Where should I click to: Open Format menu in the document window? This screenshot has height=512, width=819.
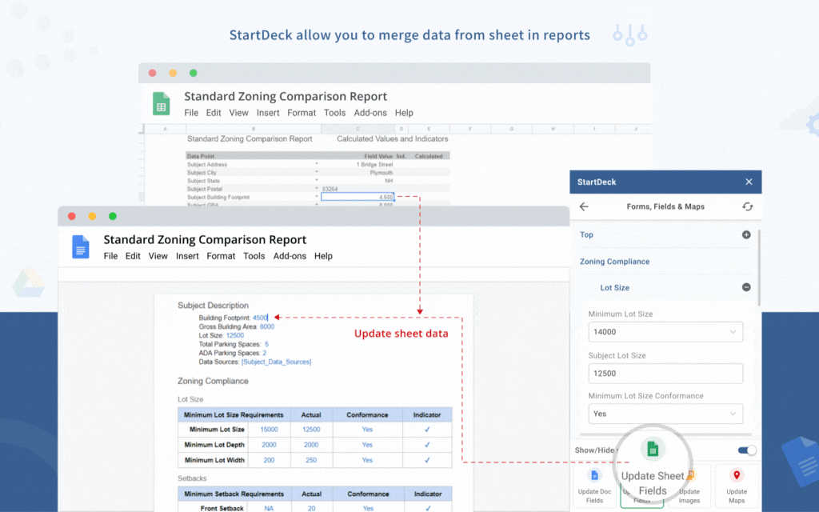[221, 256]
